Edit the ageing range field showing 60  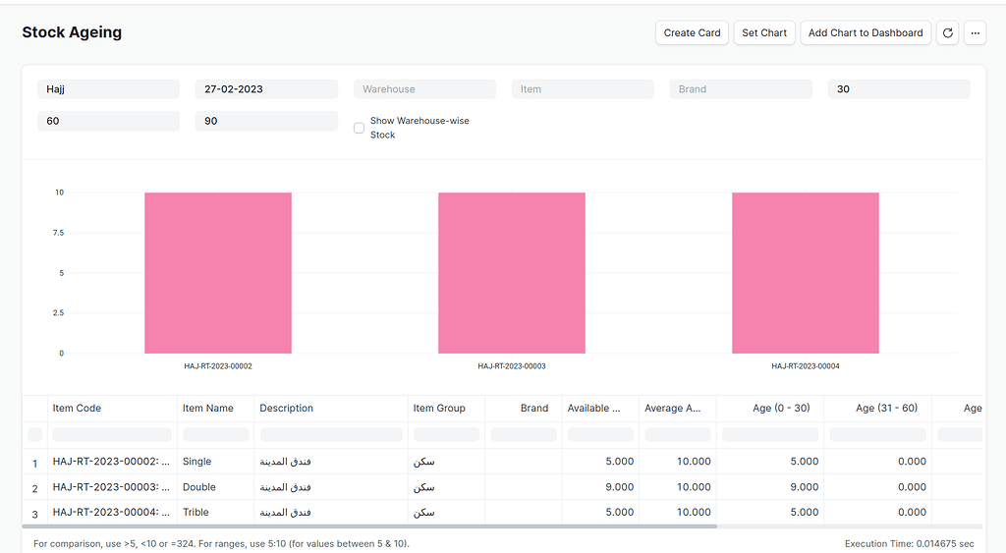click(108, 121)
